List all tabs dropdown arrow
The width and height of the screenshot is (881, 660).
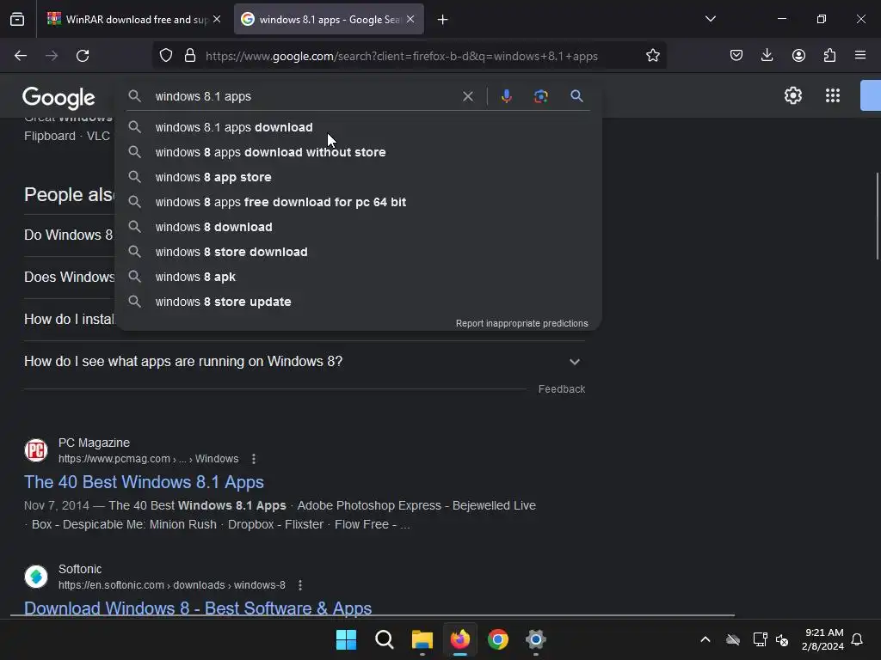click(710, 19)
